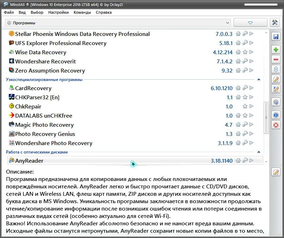Click the description panel splitter handle
Image resolution: width=284 pixels, height=238 pixels.
(x=135, y=165)
